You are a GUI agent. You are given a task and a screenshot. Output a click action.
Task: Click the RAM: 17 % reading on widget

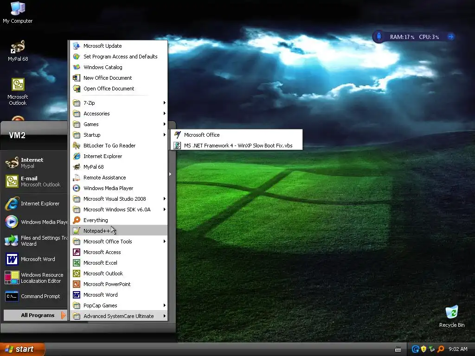[x=402, y=37]
